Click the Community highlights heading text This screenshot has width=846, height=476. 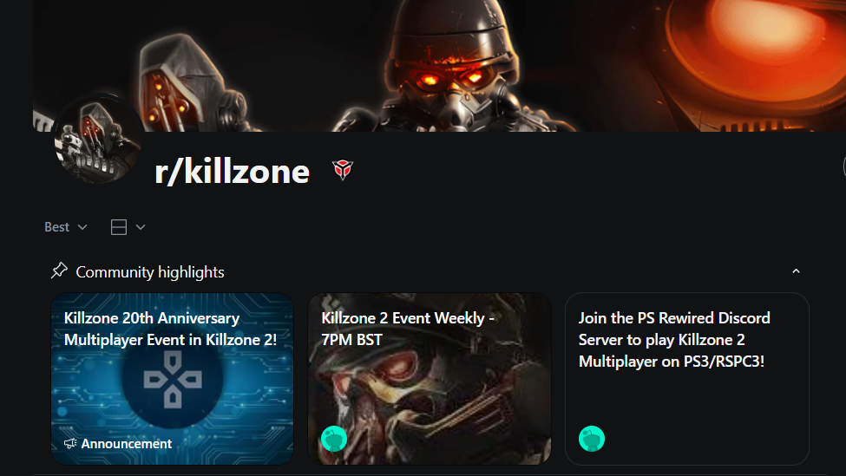click(x=150, y=271)
